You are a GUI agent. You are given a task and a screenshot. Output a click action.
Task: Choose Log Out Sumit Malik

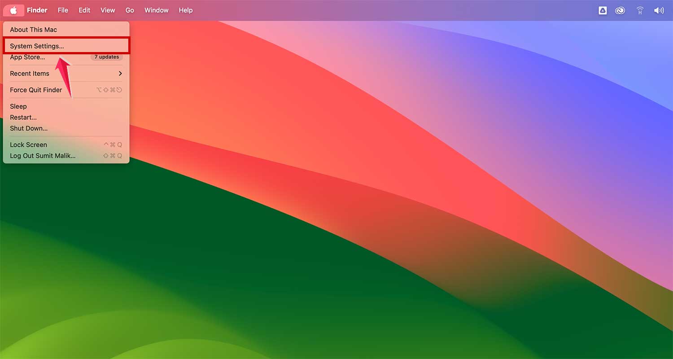pos(43,156)
